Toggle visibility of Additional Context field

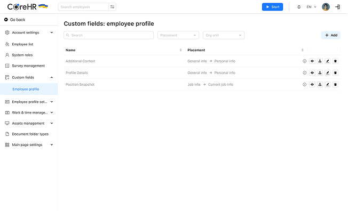tap(312, 61)
